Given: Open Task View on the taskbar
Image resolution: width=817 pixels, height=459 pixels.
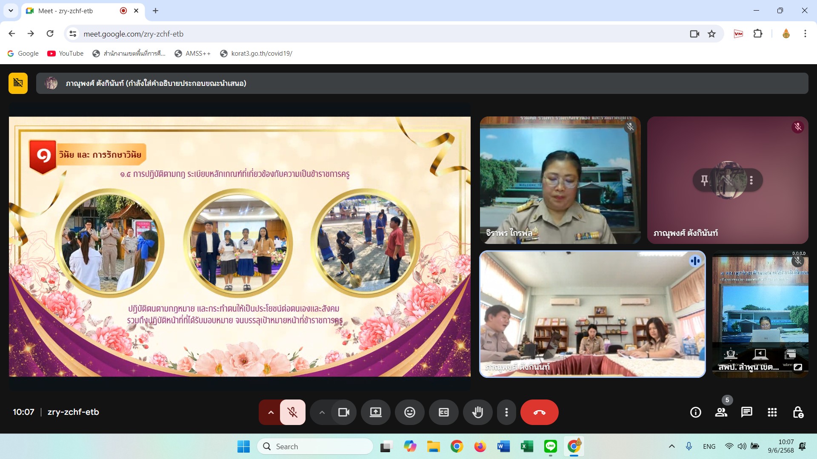Looking at the screenshot, I should pyautogui.click(x=386, y=447).
